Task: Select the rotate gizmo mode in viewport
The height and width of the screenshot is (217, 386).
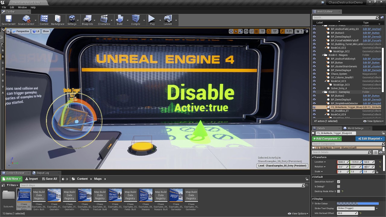Action: point(236,31)
